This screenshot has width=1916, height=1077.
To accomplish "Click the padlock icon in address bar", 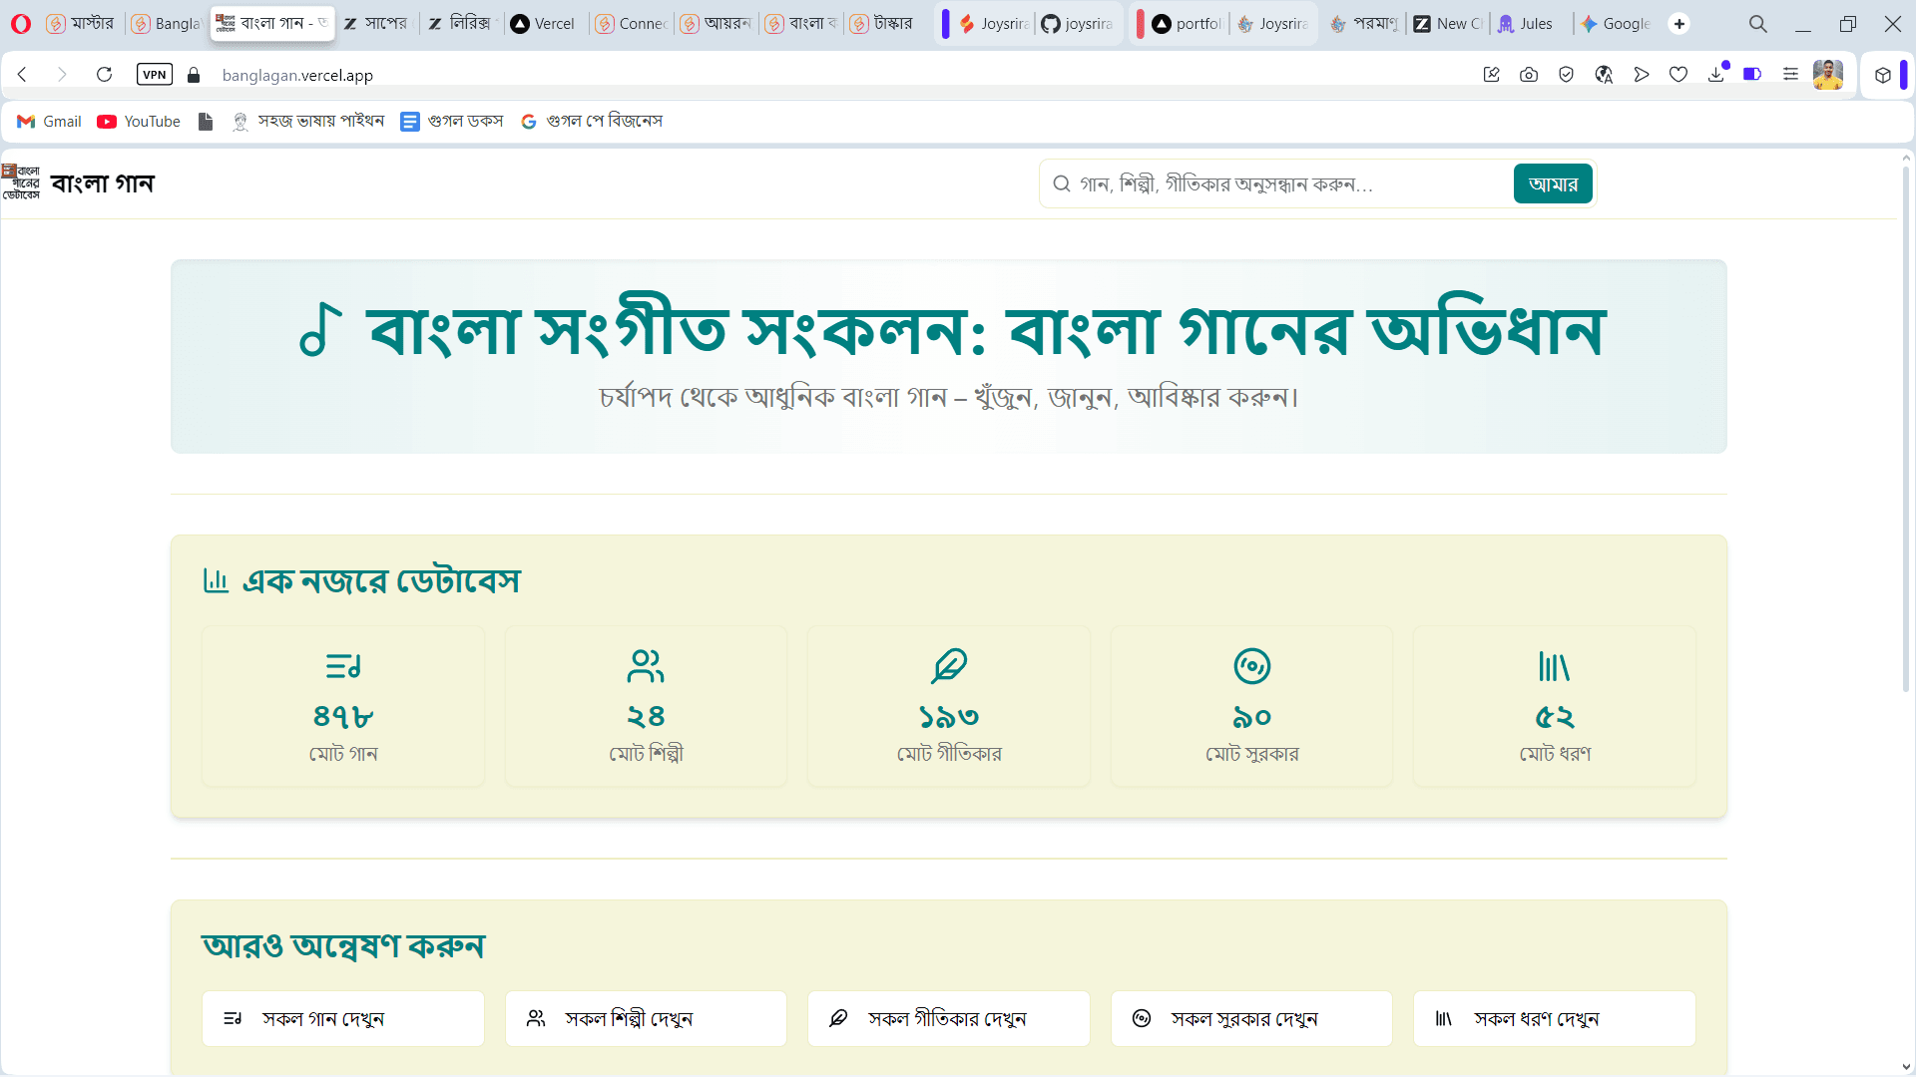I will (x=194, y=74).
